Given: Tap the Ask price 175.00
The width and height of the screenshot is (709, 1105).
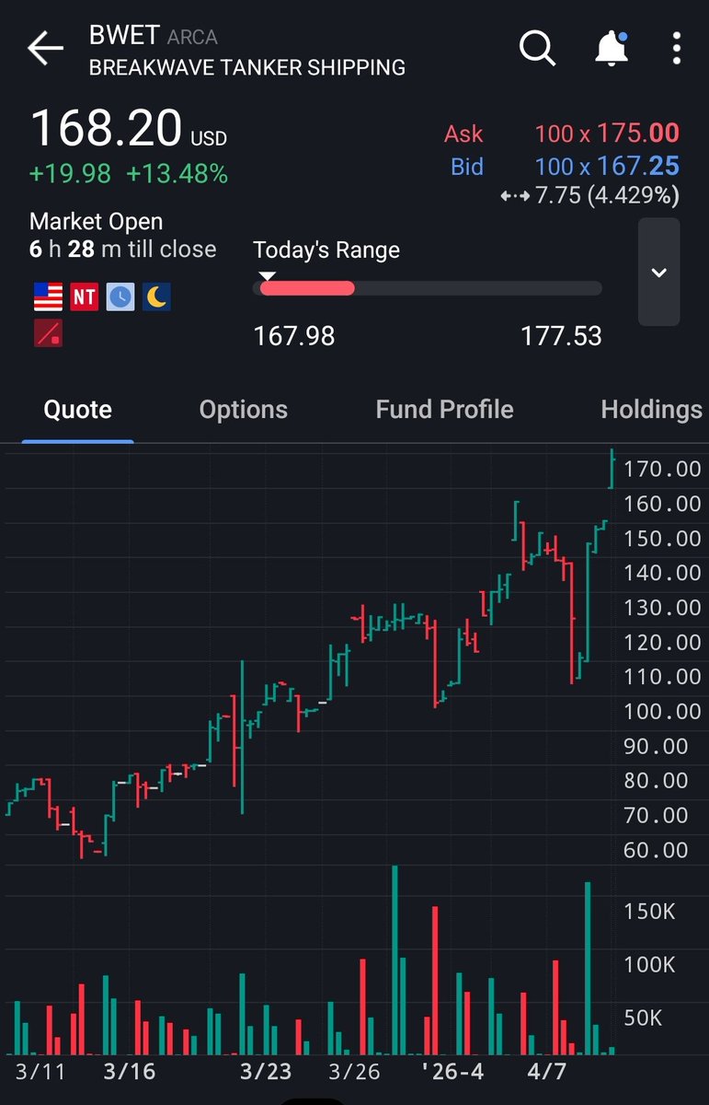Looking at the screenshot, I should pyautogui.click(x=638, y=133).
